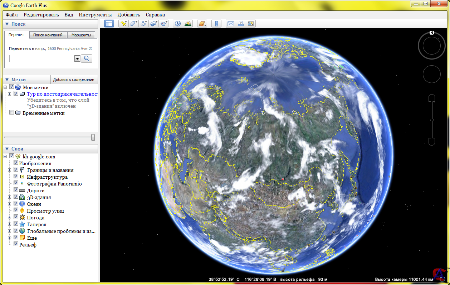Uncheck the Дороги layer checkbox
This screenshot has height=285, width=450.
pyautogui.click(x=16, y=190)
